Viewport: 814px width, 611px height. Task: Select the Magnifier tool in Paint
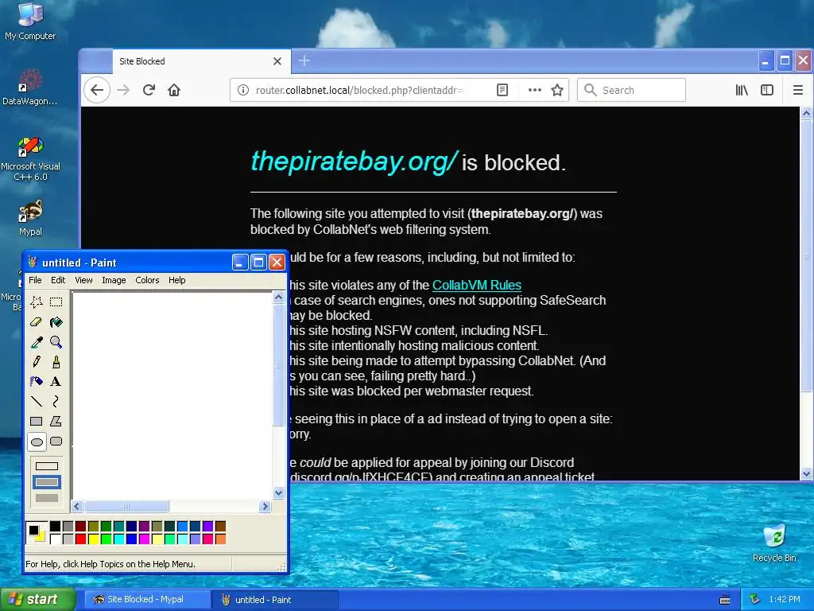tap(56, 342)
